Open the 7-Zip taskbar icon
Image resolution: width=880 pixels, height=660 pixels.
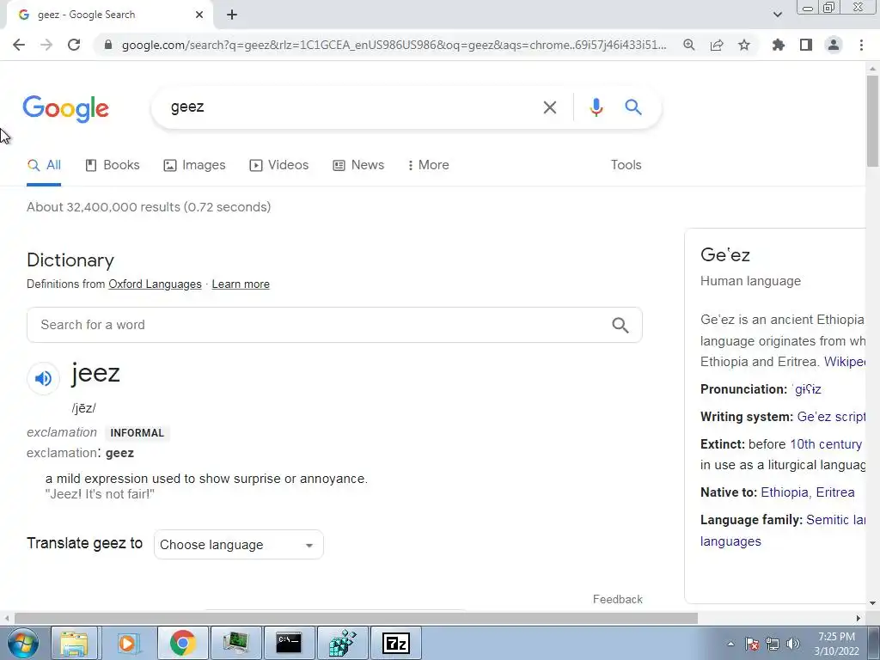395,643
